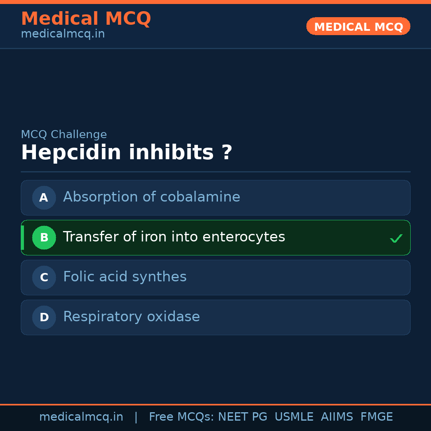Visit medicalmcq.in link in the footer
431x431 pixels.
click(x=81, y=417)
